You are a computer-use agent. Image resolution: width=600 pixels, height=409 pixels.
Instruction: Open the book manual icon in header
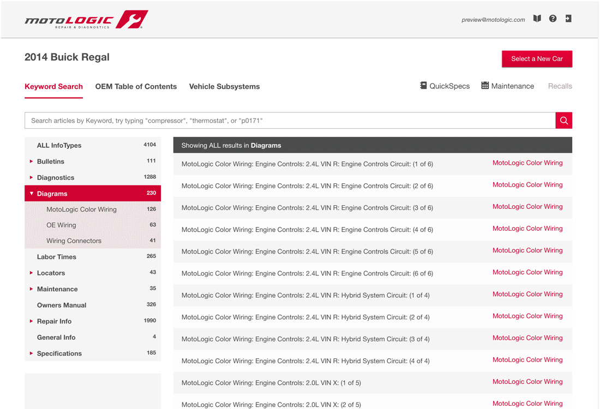pyautogui.click(x=537, y=19)
